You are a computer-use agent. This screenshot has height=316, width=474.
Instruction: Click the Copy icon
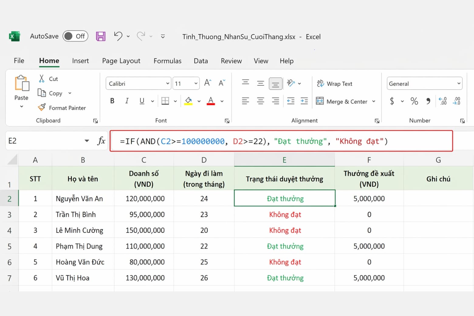(42, 93)
